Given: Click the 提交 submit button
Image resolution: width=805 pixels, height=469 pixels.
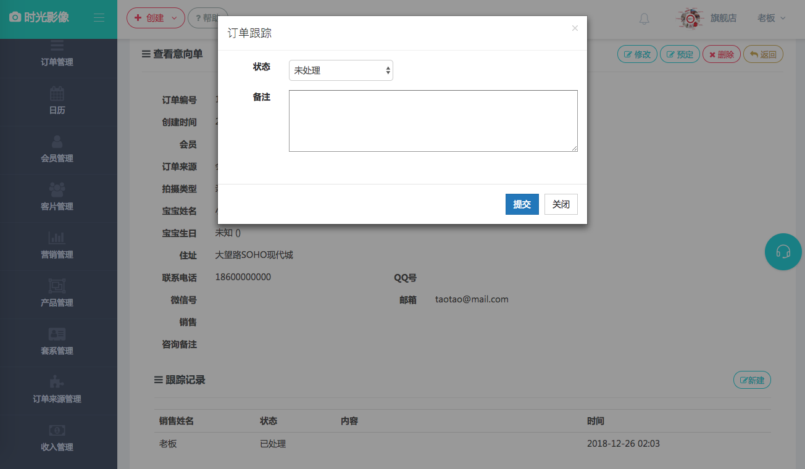Looking at the screenshot, I should tap(522, 204).
